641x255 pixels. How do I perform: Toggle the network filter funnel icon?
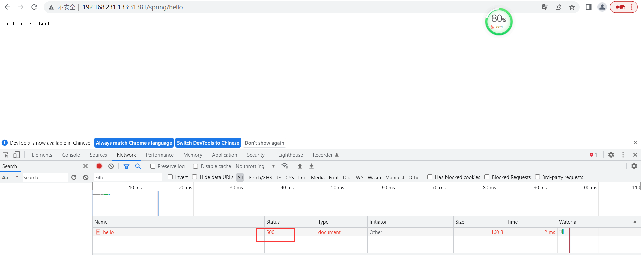[x=126, y=166]
